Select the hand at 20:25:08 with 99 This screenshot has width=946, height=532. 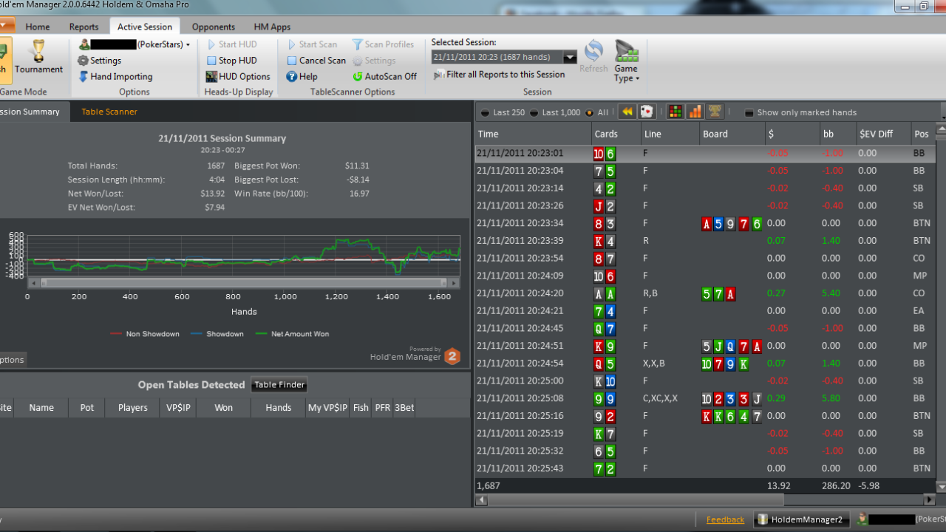[705, 398]
